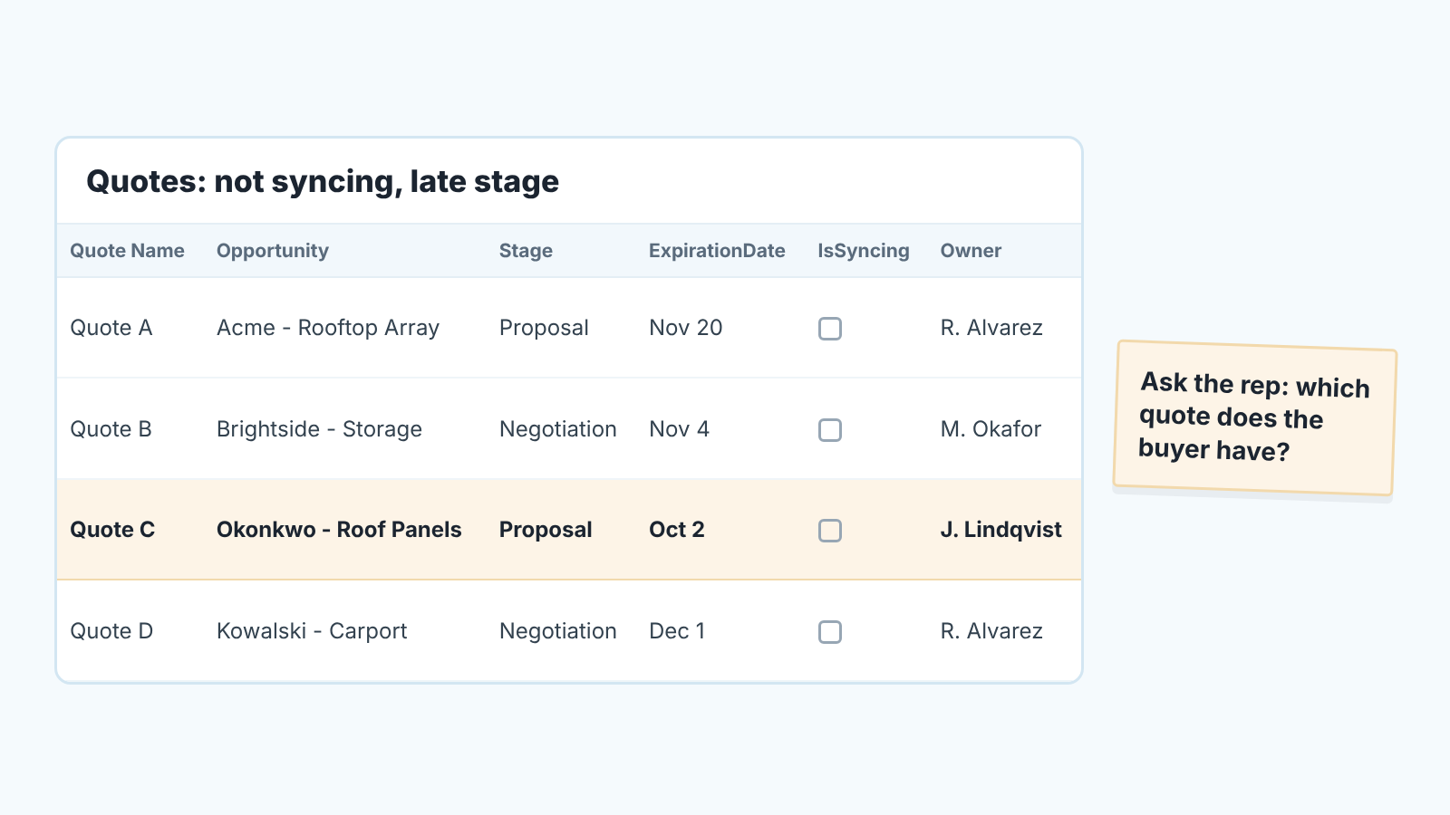This screenshot has height=815, width=1450.
Task: Click the Opportunity column header
Action: (x=273, y=251)
